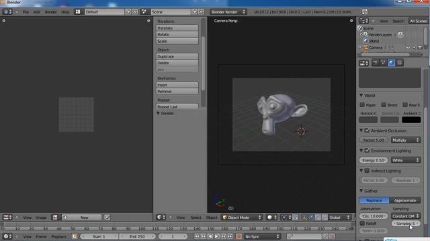Open viewport shading selector
Viewport: 430px width, 241px height.
pos(271,217)
